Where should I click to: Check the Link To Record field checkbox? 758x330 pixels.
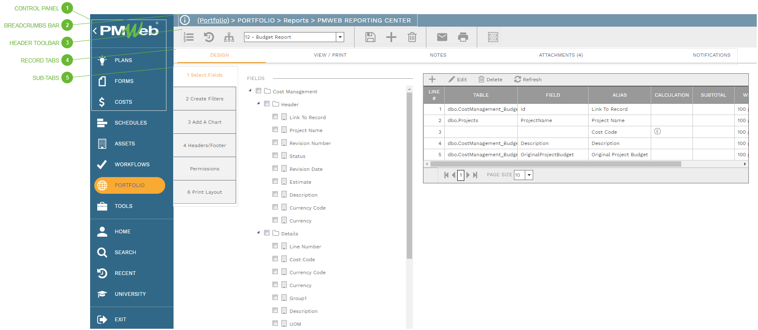[x=275, y=117]
